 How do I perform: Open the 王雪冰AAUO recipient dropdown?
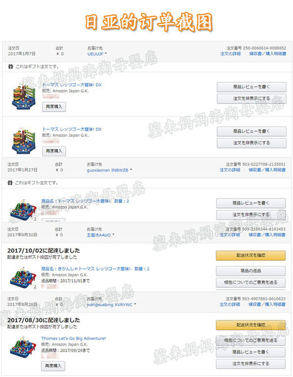coord(101,235)
